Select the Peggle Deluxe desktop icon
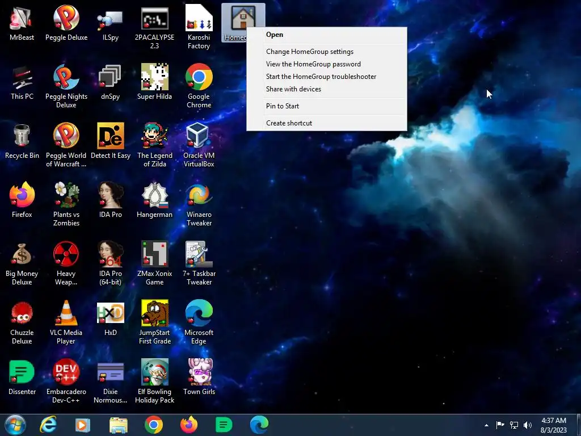The width and height of the screenshot is (581, 436). pyautogui.click(x=66, y=23)
